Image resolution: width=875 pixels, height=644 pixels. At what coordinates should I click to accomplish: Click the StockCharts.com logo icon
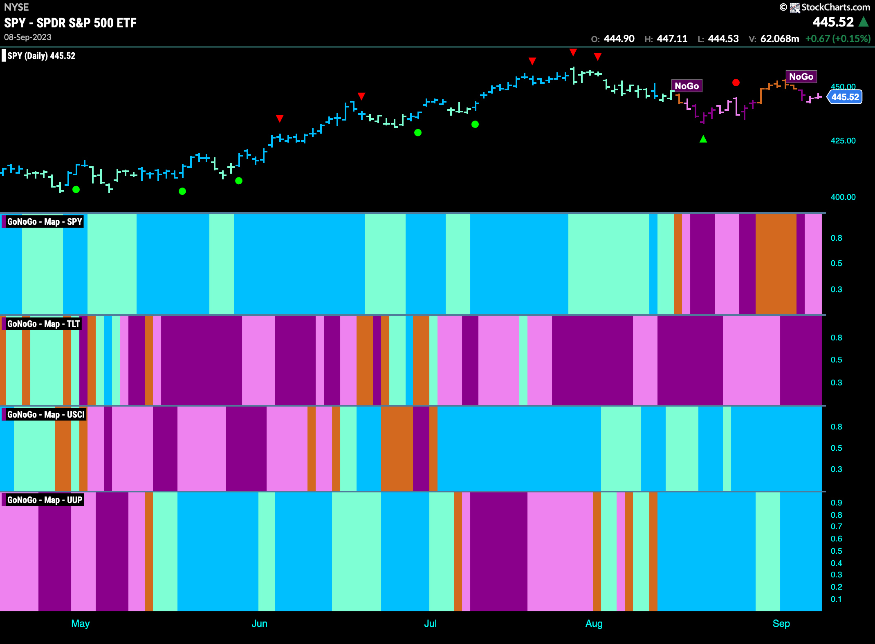click(794, 7)
